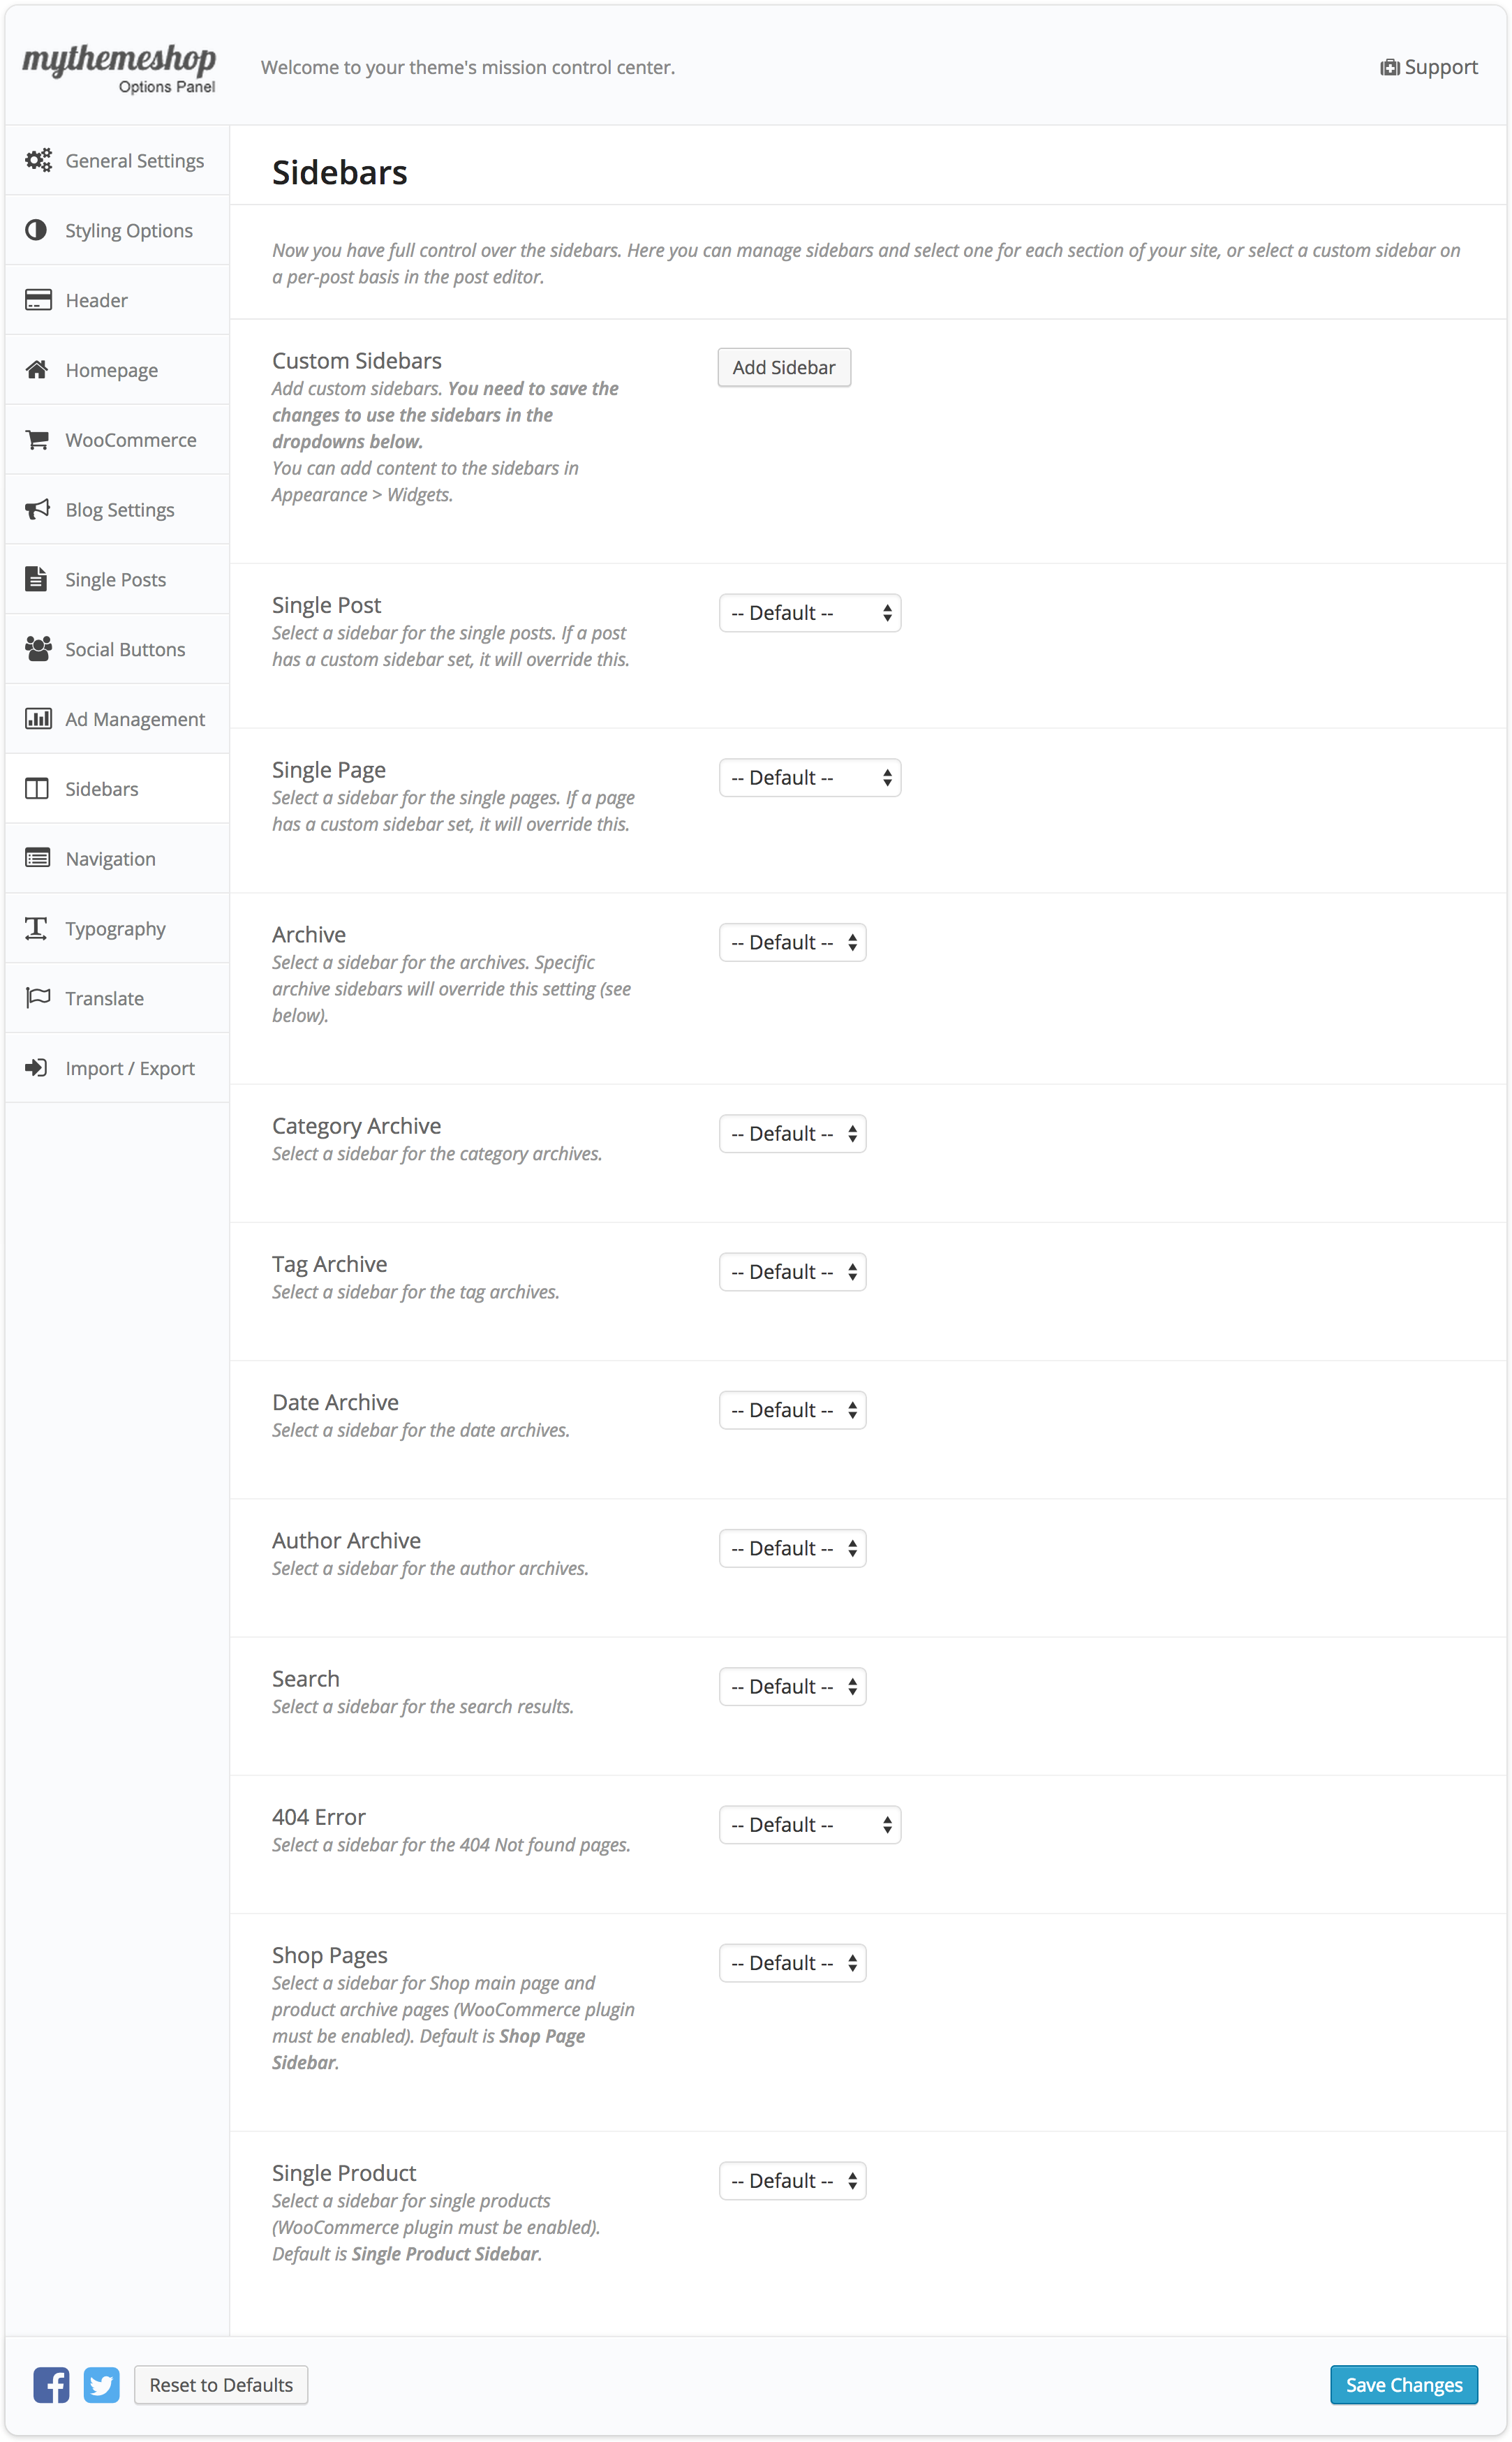Open the 404 Error sidebar dropdown
Viewport: 1512px width, 2442px height.
(x=809, y=1824)
